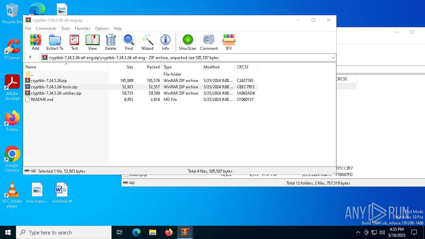This screenshot has width=425, height=239.
Task: Click the SFX toolbar icon
Action: click(229, 42)
